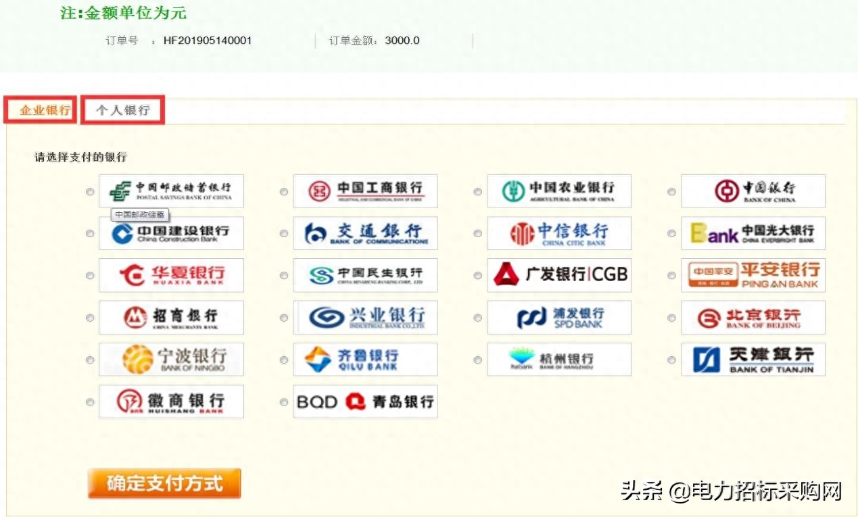
Task: Select the Bank of Qingdao radio button
Action: pyautogui.click(x=284, y=402)
